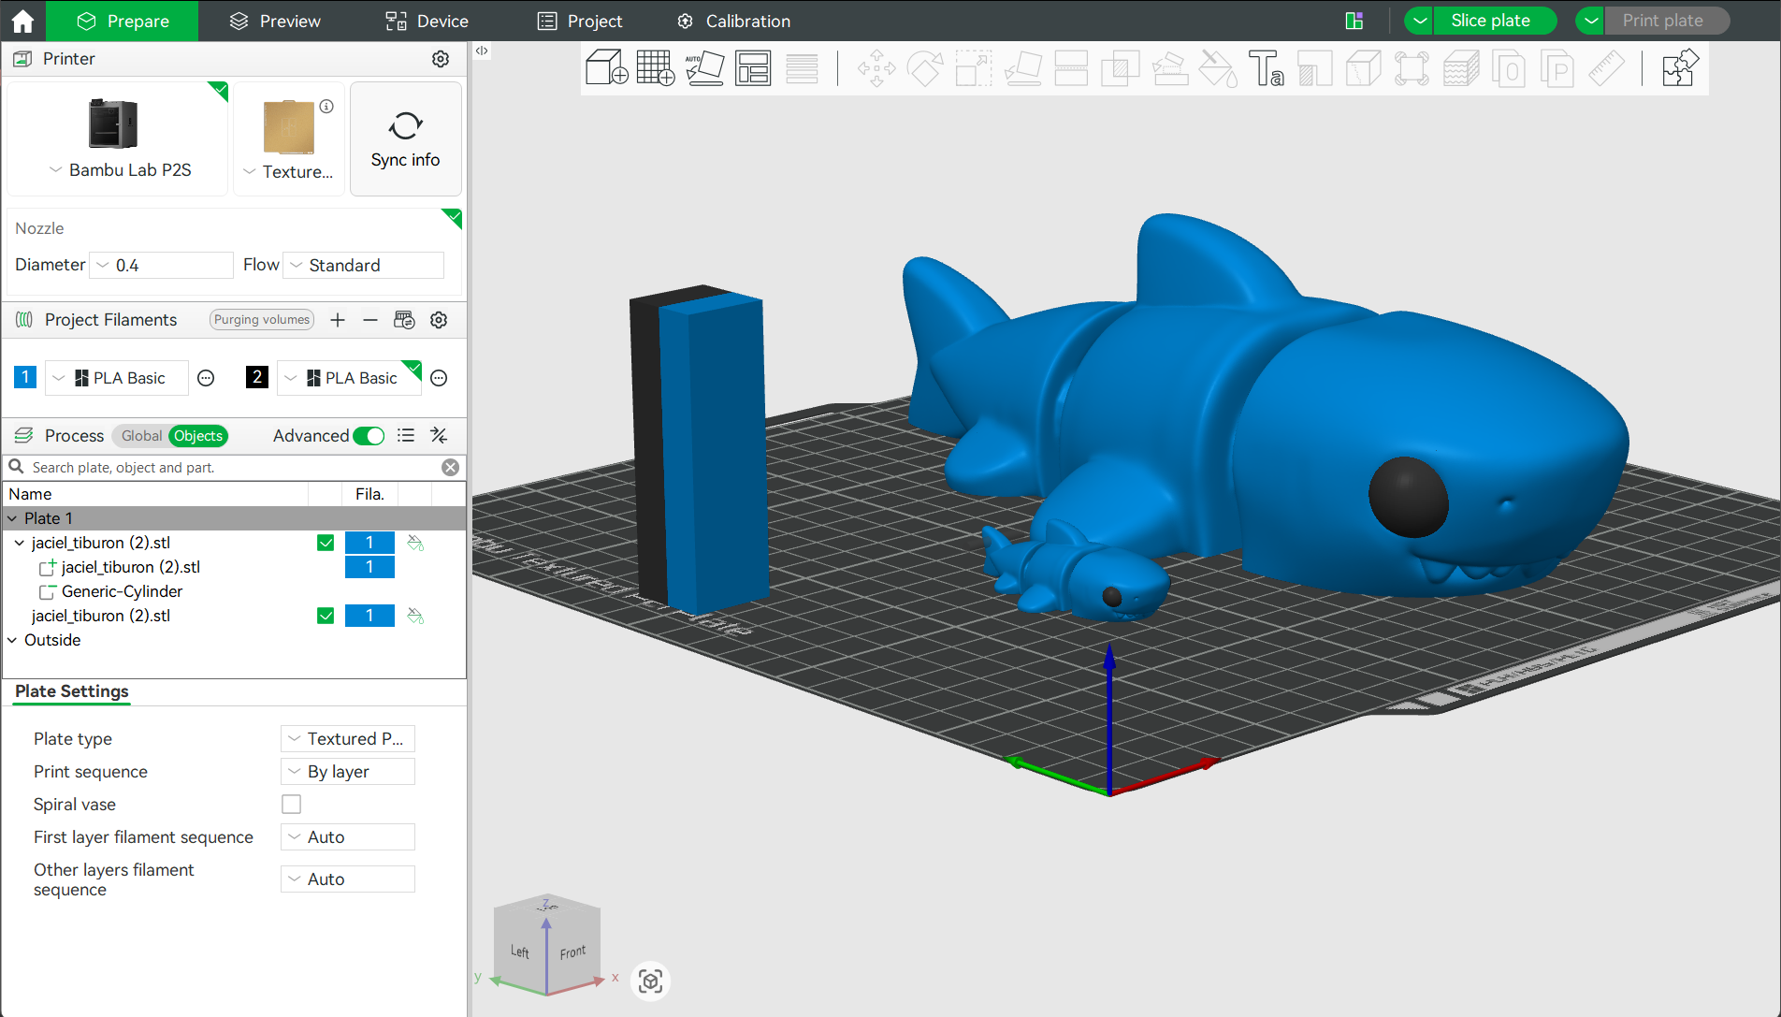Select the Measure ruler tool
Viewport: 1781px width, 1017px height.
(1606, 68)
